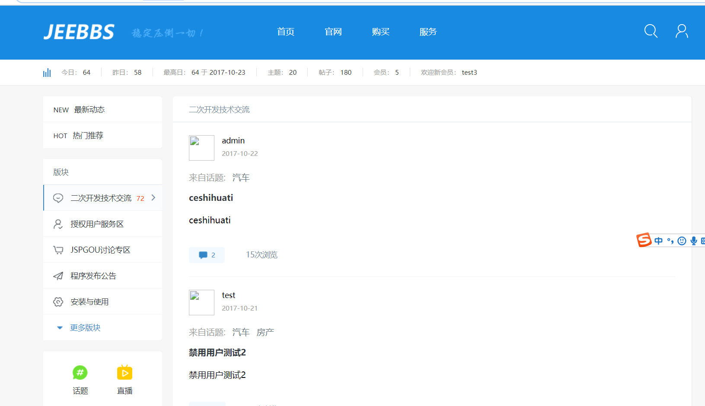Click the Sogou microphone voice input icon
Screen dimensions: 705x406
694,241
